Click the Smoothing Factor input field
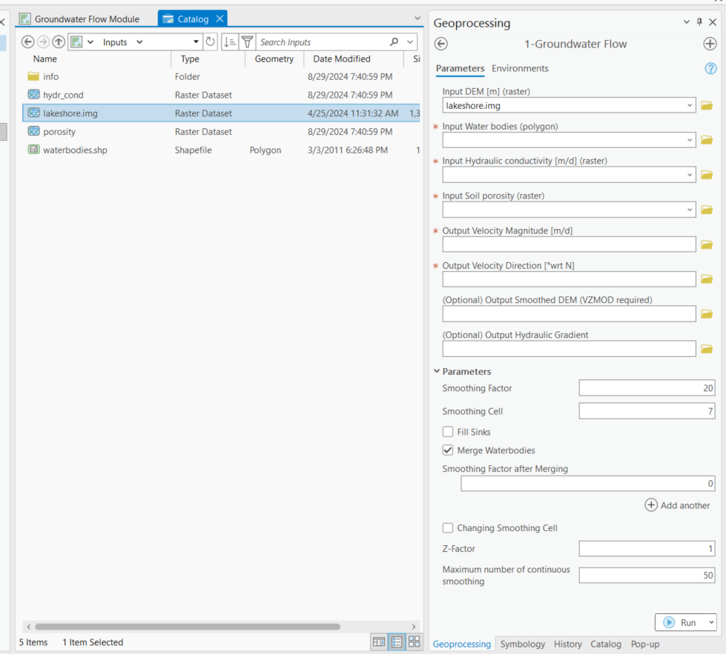 [x=647, y=388]
